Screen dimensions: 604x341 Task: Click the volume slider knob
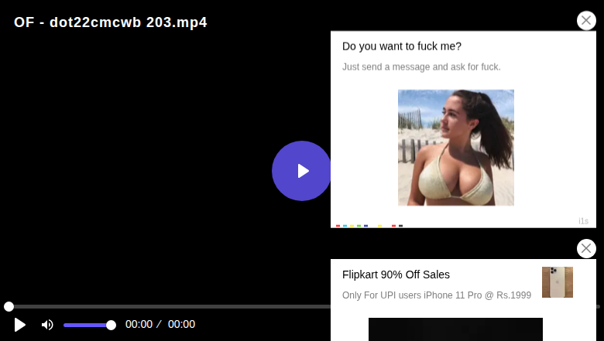111,326
